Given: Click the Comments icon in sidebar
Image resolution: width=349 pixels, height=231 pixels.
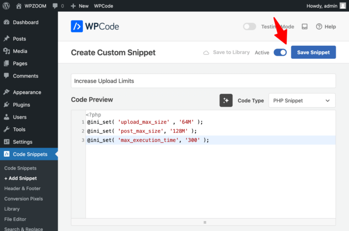Looking at the screenshot, I should 7,76.
